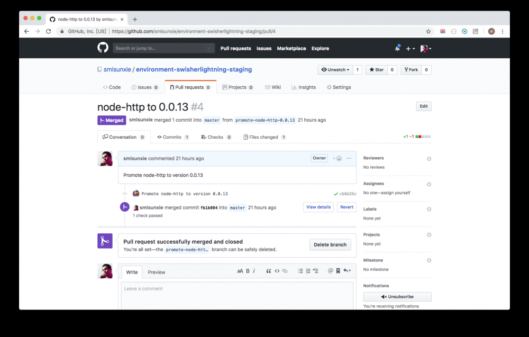Click the Search or jump to field
Image resolution: width=529 pixels, height=337 pixels.
tap(163, 48)
